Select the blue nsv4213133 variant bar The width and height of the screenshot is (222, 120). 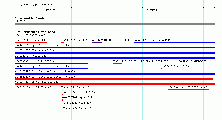[x=52, y=69]
